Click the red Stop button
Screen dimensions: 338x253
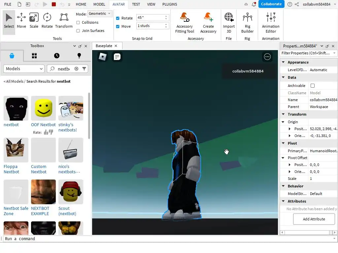[x=54, y=4]
